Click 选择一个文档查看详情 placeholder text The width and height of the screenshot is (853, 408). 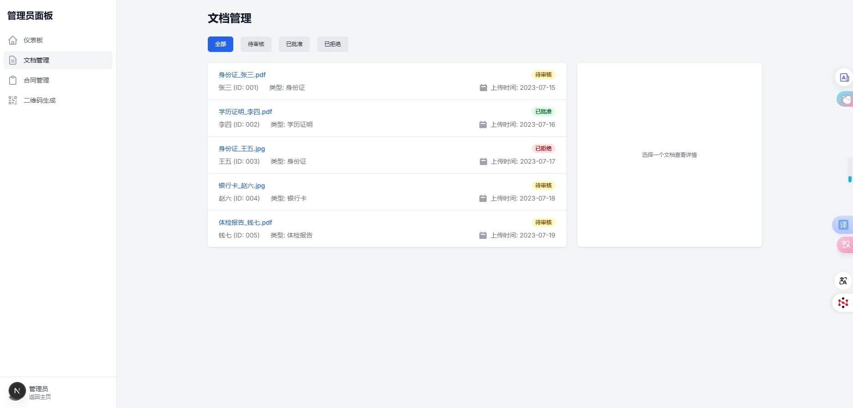[x=669, y=155]
